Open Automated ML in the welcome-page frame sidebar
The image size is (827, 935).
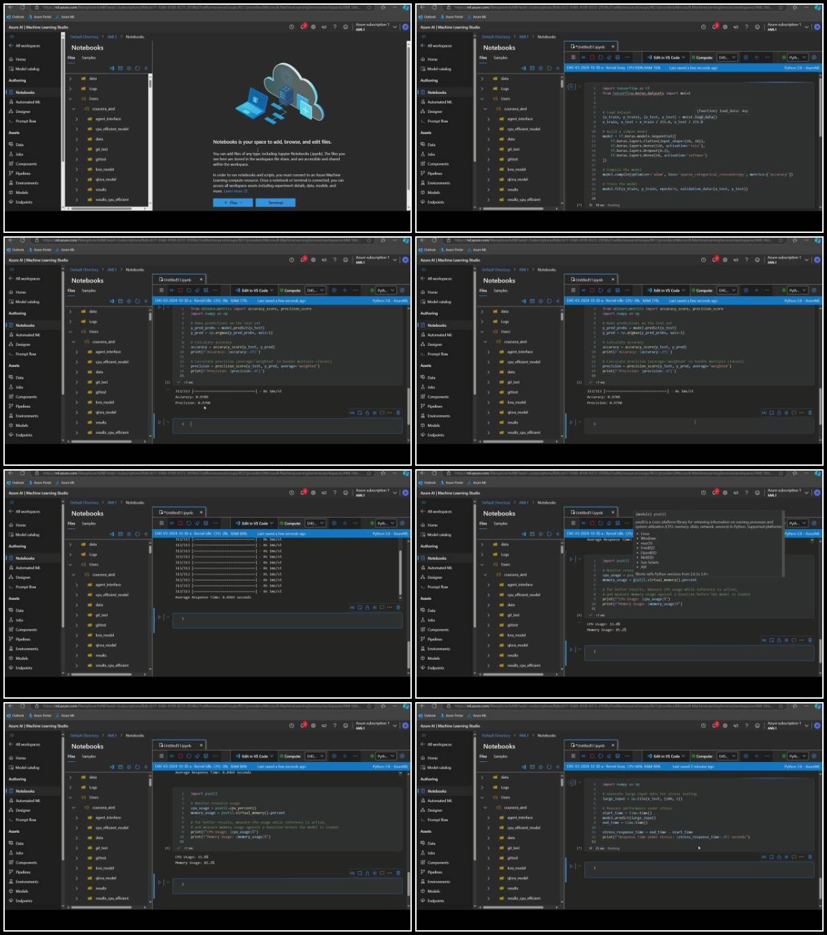pyautogui.click(x=28, y=101)
